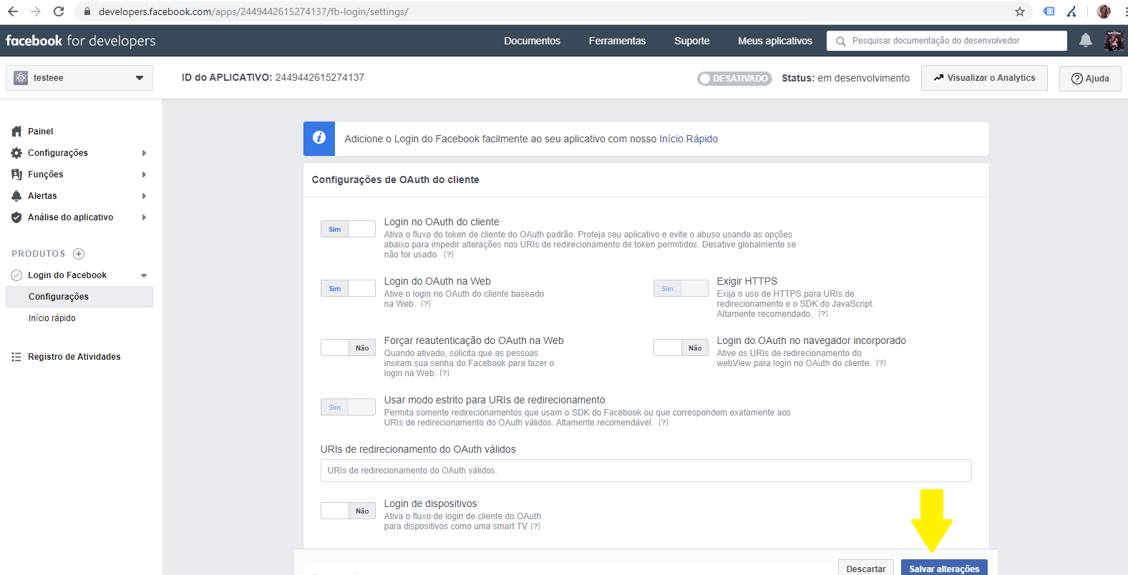Click the testeee app atom icon
This screenshot has width=1128, height=575.
[x=21, y=78]
